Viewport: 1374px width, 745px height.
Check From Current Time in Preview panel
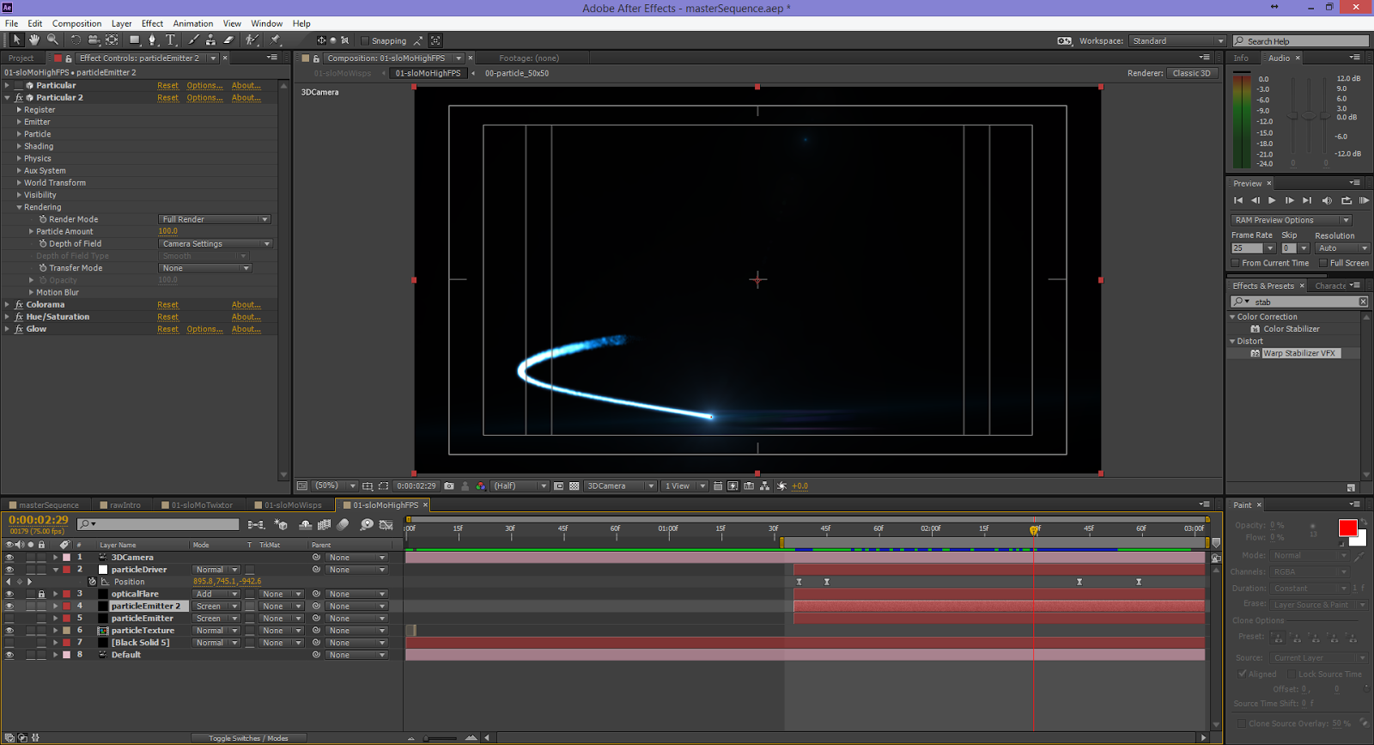(x=1236, y=263)
